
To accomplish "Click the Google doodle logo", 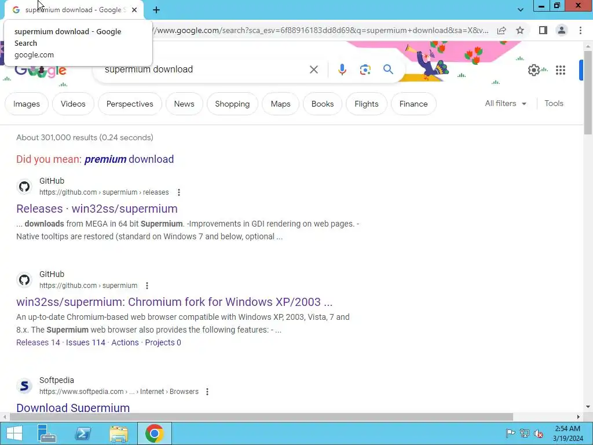I will [41, 71].
